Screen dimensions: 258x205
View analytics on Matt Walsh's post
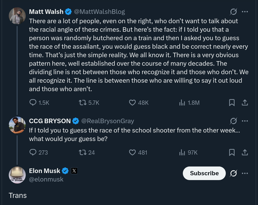[182, 103]
